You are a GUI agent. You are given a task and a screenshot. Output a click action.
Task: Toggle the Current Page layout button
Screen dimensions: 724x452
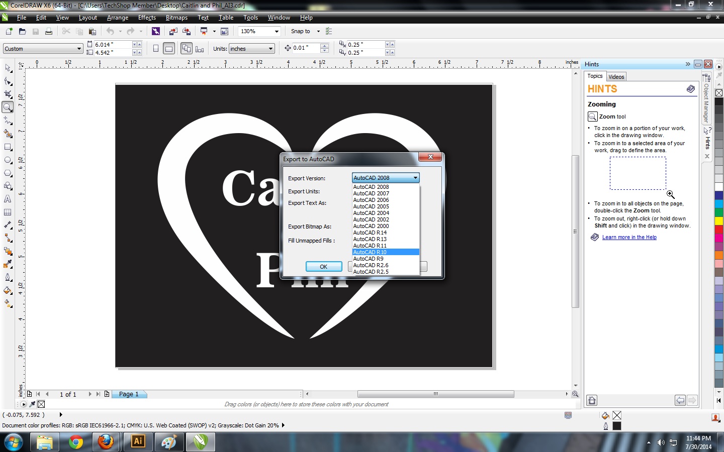click(x=200, y=49)
